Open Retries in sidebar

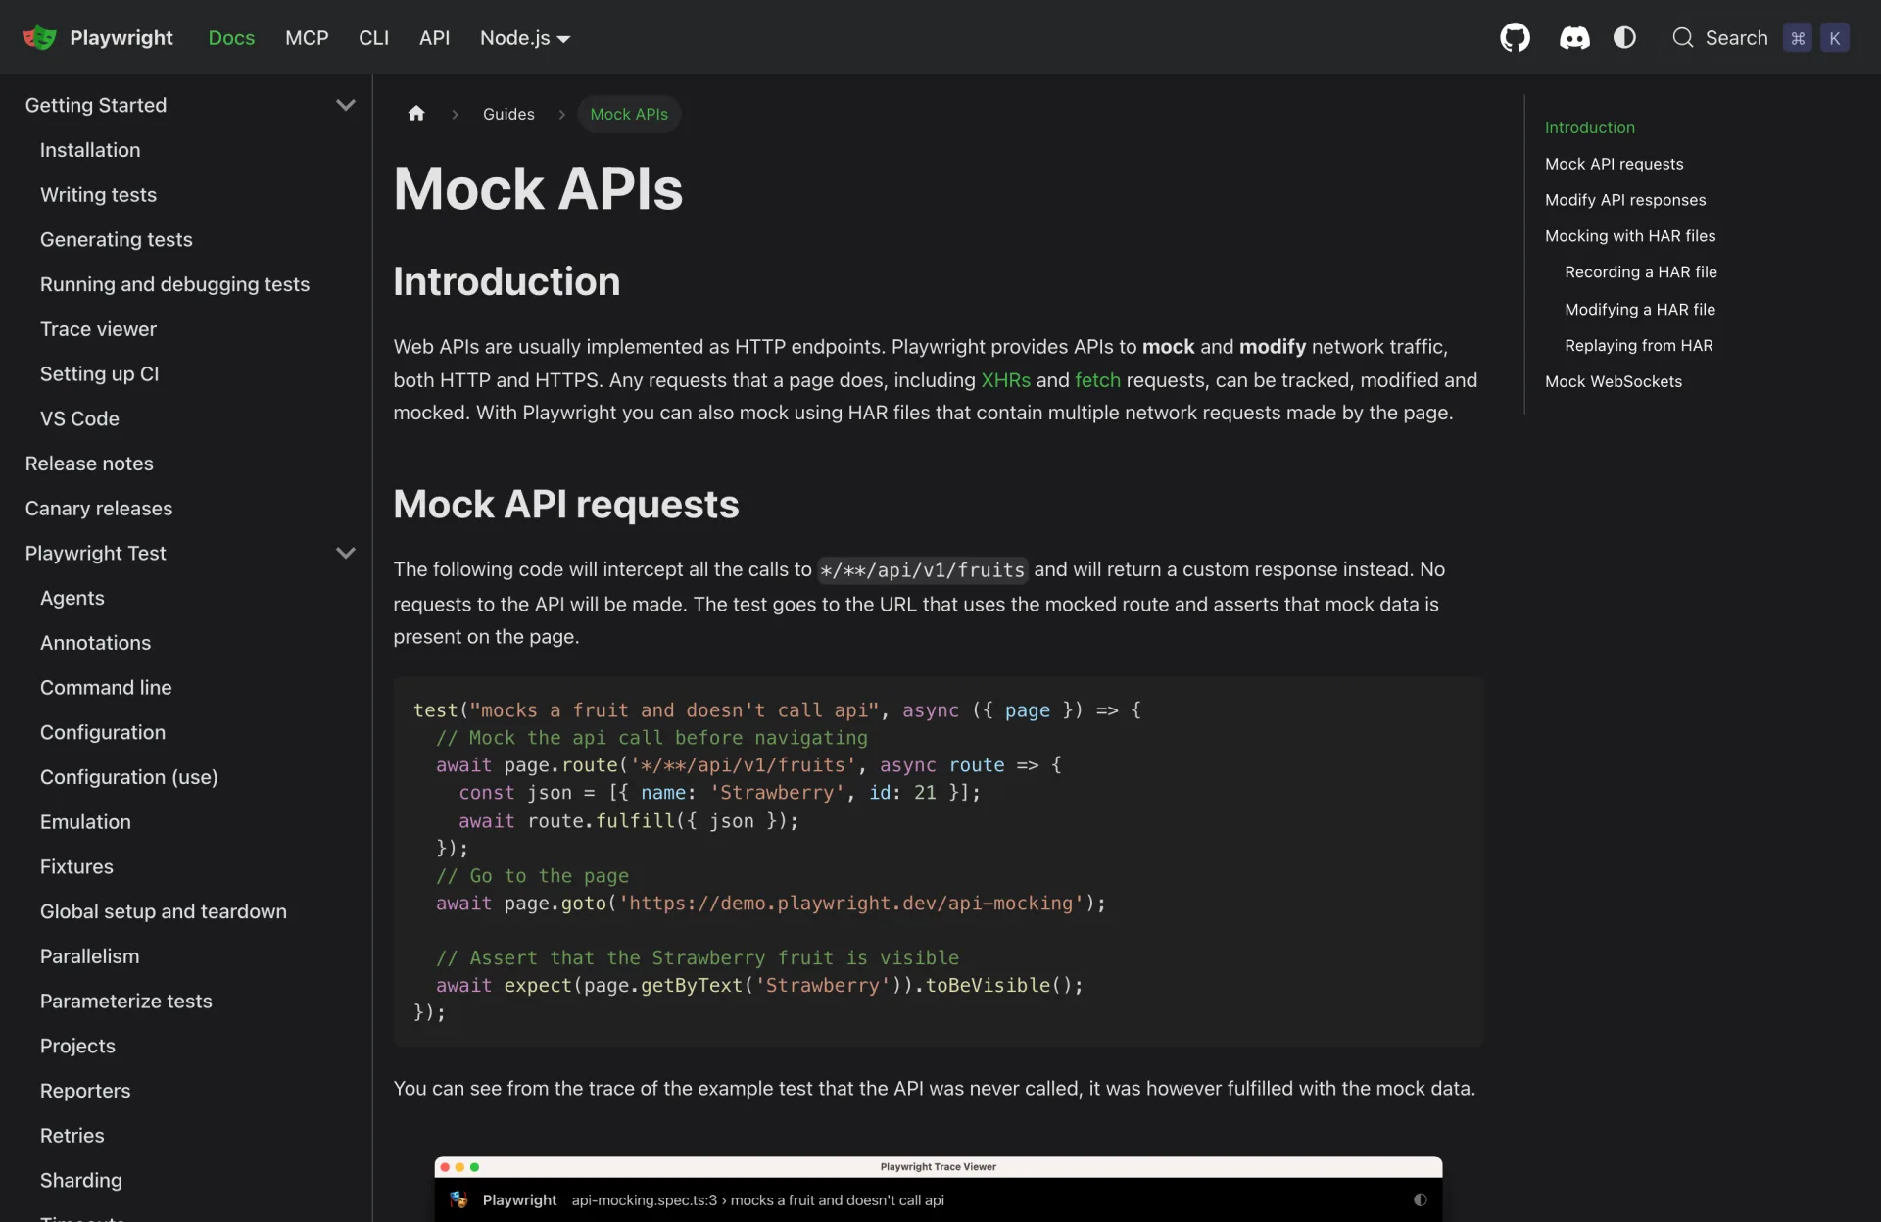pyautogui.click(x=72, y=1136)
